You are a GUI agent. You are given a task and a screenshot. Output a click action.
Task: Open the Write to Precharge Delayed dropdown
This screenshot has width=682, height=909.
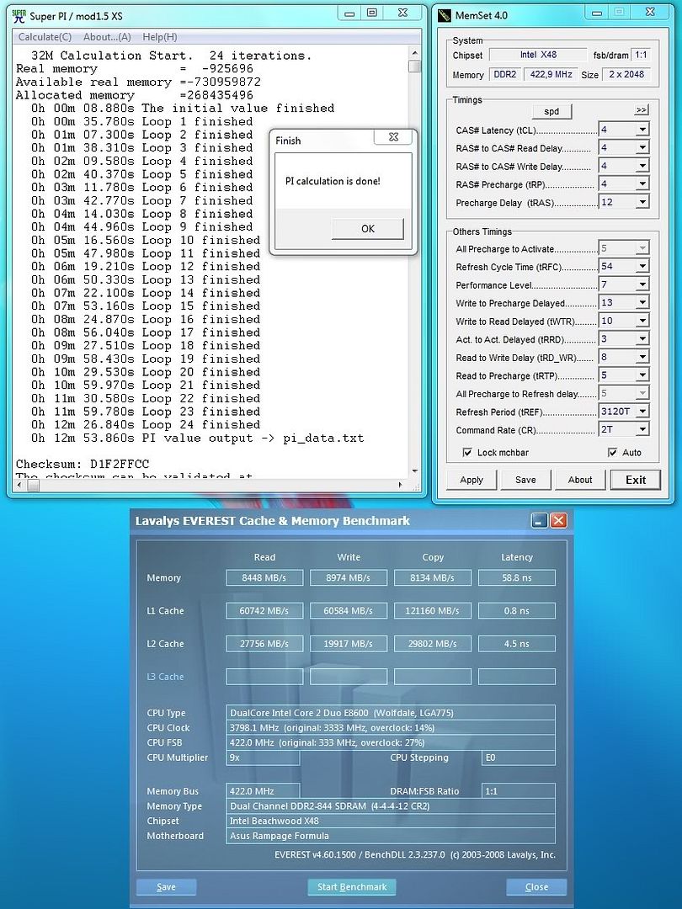pyautogui.click(x=642, y=303)
